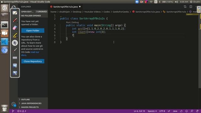Click 'home' in the breadcrumb path
Viewport: 201px width, 113px height.
(x=53, y=12)
